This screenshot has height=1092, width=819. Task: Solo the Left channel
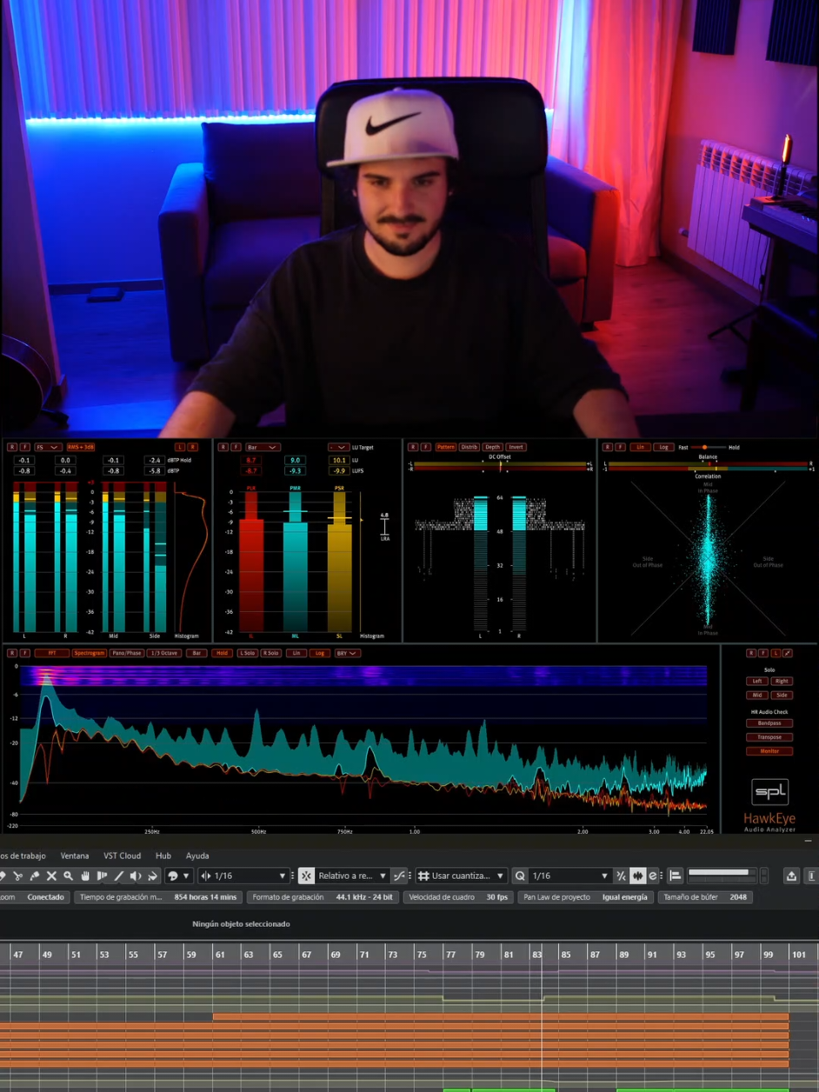(757, 681)
